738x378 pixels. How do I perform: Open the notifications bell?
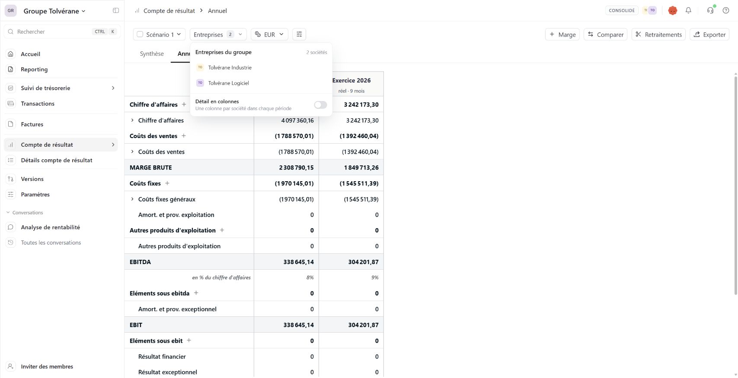tap(688, 10)
